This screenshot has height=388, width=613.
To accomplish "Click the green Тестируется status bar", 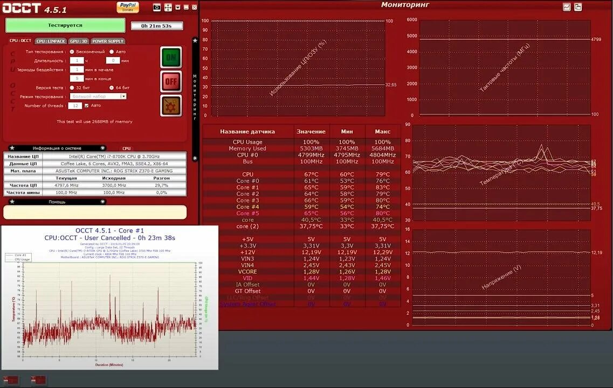I will [x=65, y=25].
